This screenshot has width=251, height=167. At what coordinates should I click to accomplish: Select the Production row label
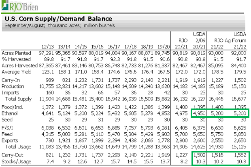pos(13,86)
